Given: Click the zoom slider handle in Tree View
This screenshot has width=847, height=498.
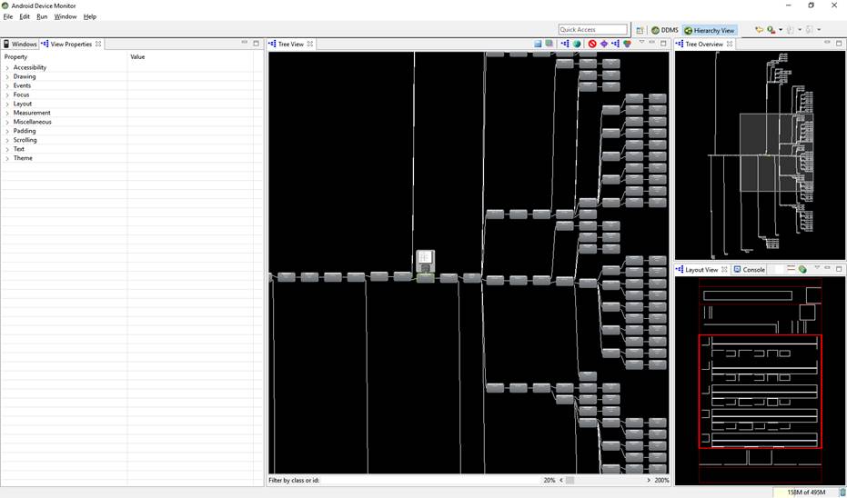Looking at the screenshot, I should [x=570, y=480].
